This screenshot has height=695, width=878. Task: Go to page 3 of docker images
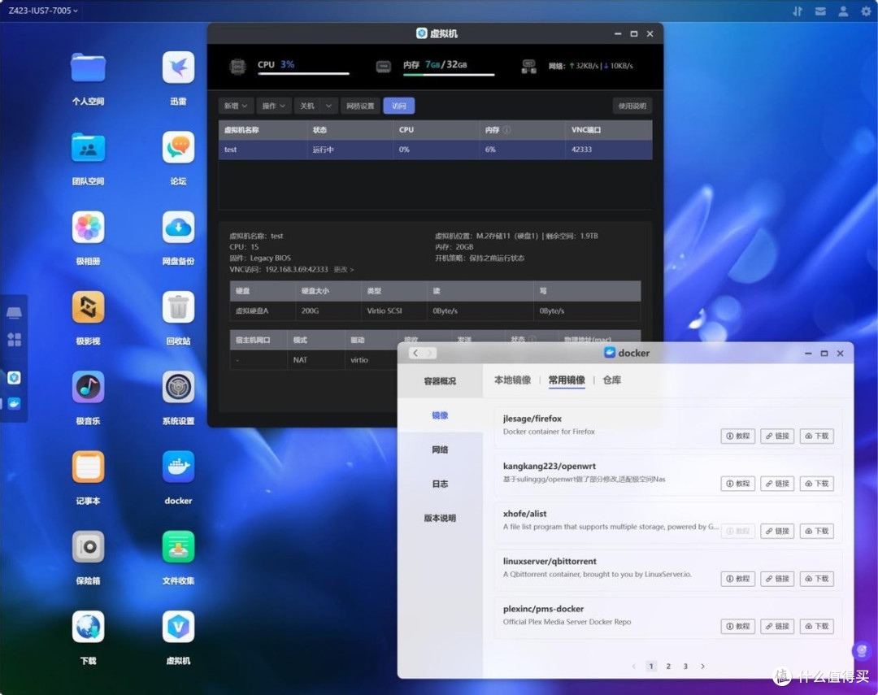point(685,666)
